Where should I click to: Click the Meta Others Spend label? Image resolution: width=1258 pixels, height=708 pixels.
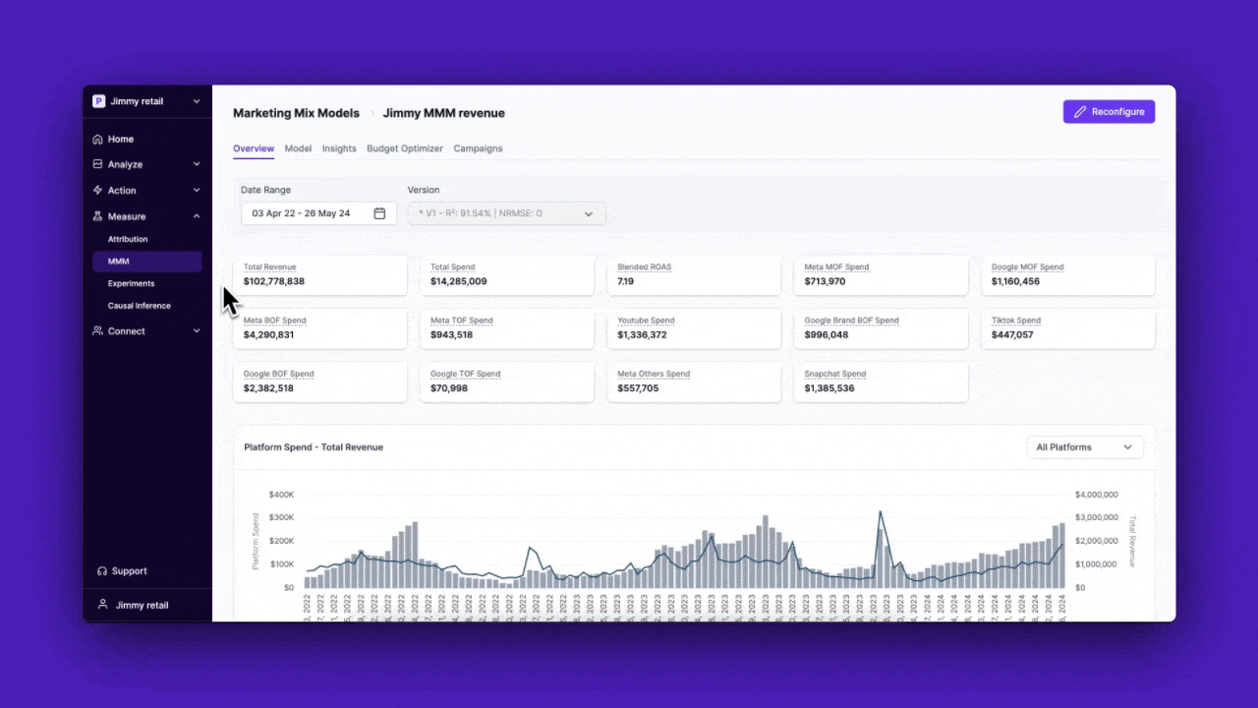tap(654, 374)
